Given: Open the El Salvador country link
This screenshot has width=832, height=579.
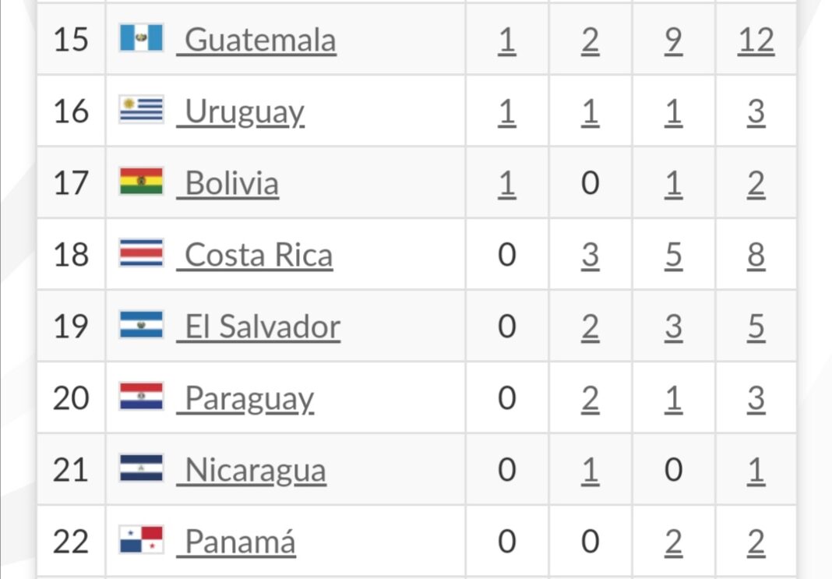Looking at the screenshot, I should [x=262, y=327].
